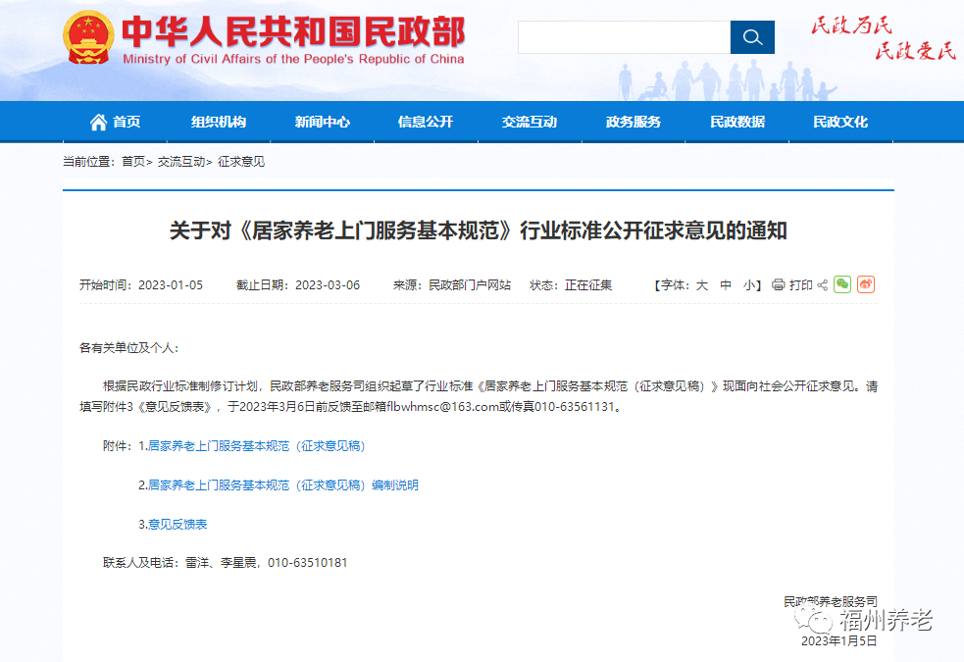964x662 pixels.
Task: Set font size to medium (中)
Action: (726, 285)
